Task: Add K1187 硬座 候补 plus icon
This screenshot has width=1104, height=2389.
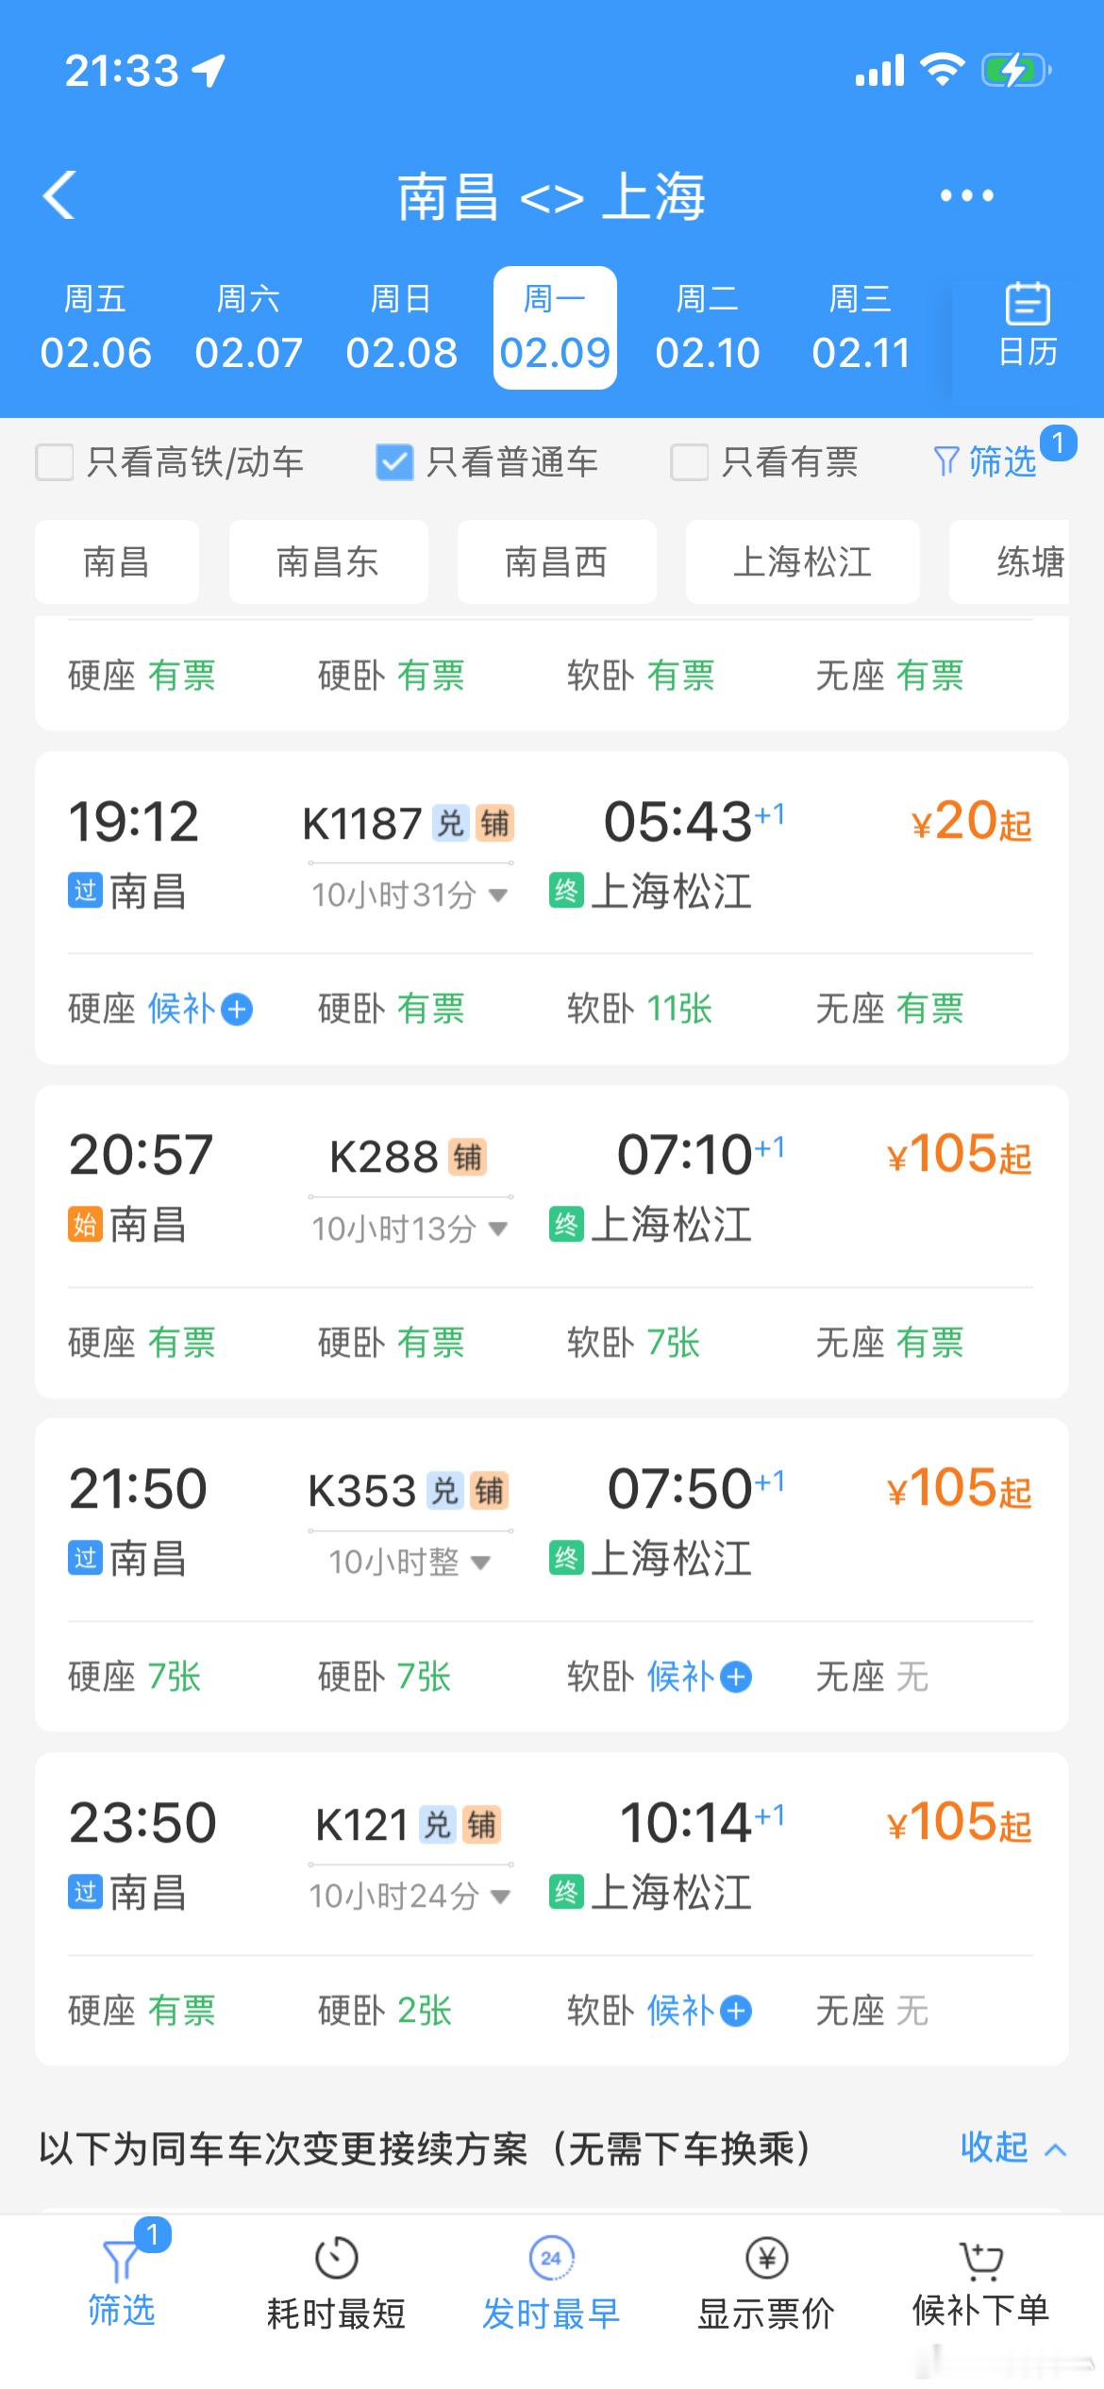Action: 237,1010
